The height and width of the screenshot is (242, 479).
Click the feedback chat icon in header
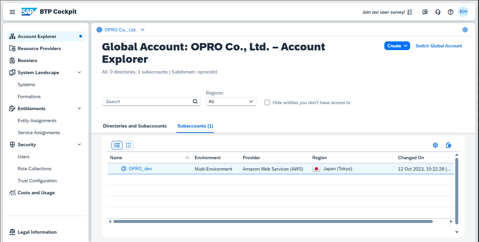coord(425,12)
